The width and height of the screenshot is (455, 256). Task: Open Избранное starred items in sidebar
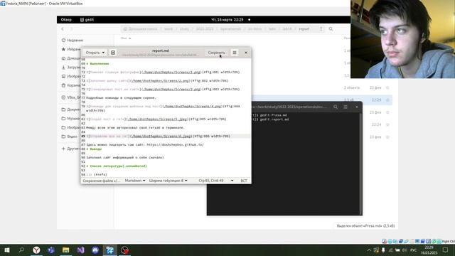tap(71, 49)
